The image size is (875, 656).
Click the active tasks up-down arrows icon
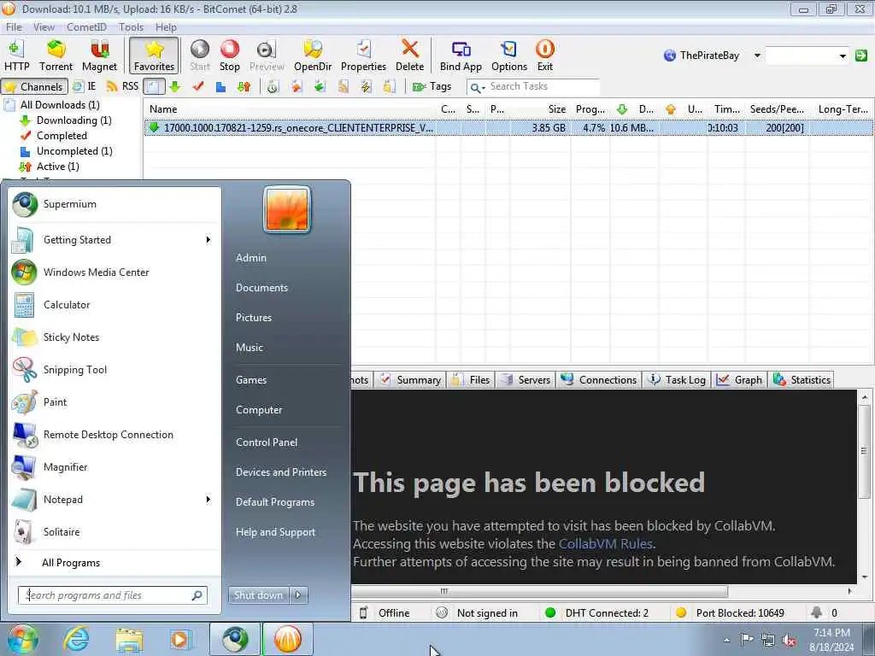click(244, 86)
